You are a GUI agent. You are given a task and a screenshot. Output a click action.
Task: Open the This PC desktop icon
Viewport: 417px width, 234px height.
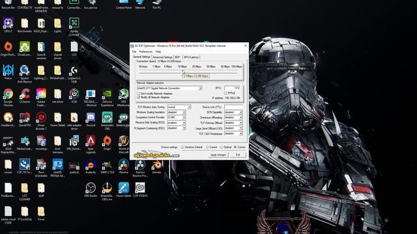point(156,4)
